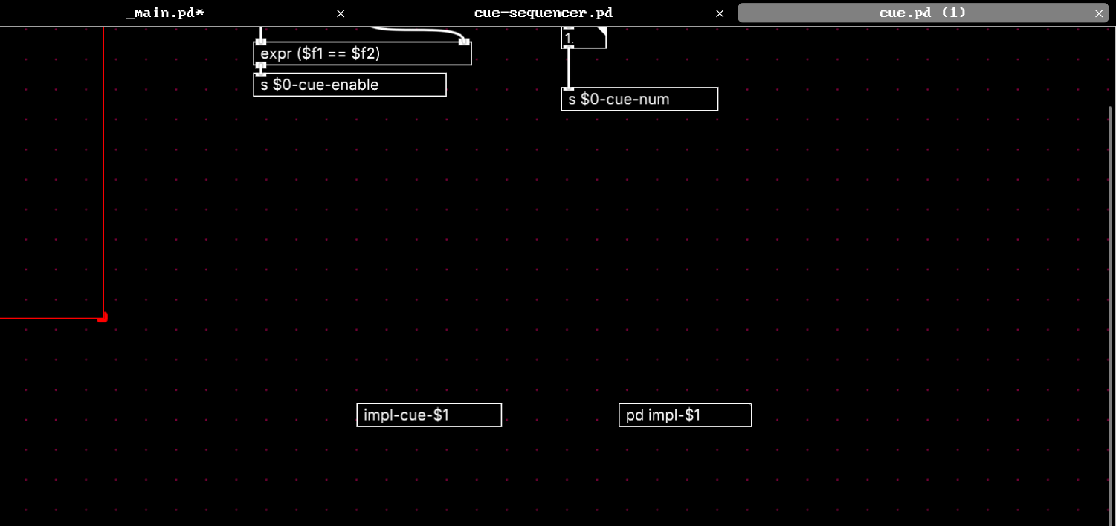Switch to the _main.pd tab

click(164, 13)
